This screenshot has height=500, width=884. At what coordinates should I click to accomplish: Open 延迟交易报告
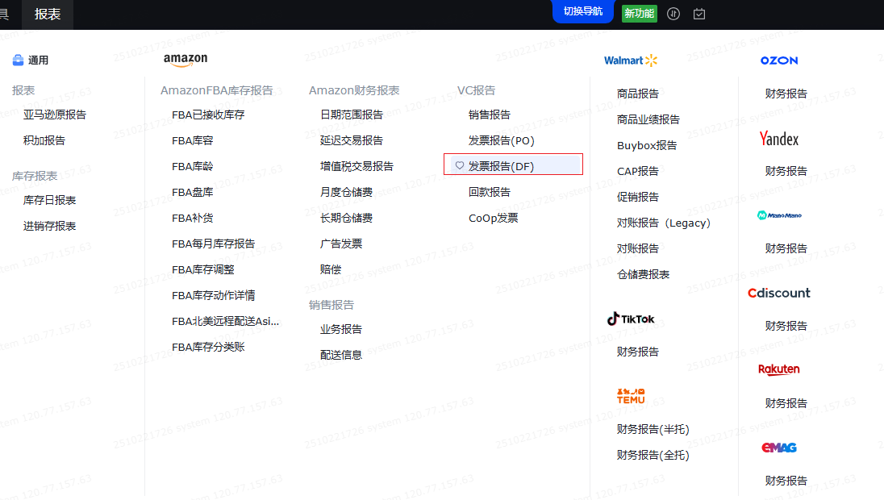(351, 140)
